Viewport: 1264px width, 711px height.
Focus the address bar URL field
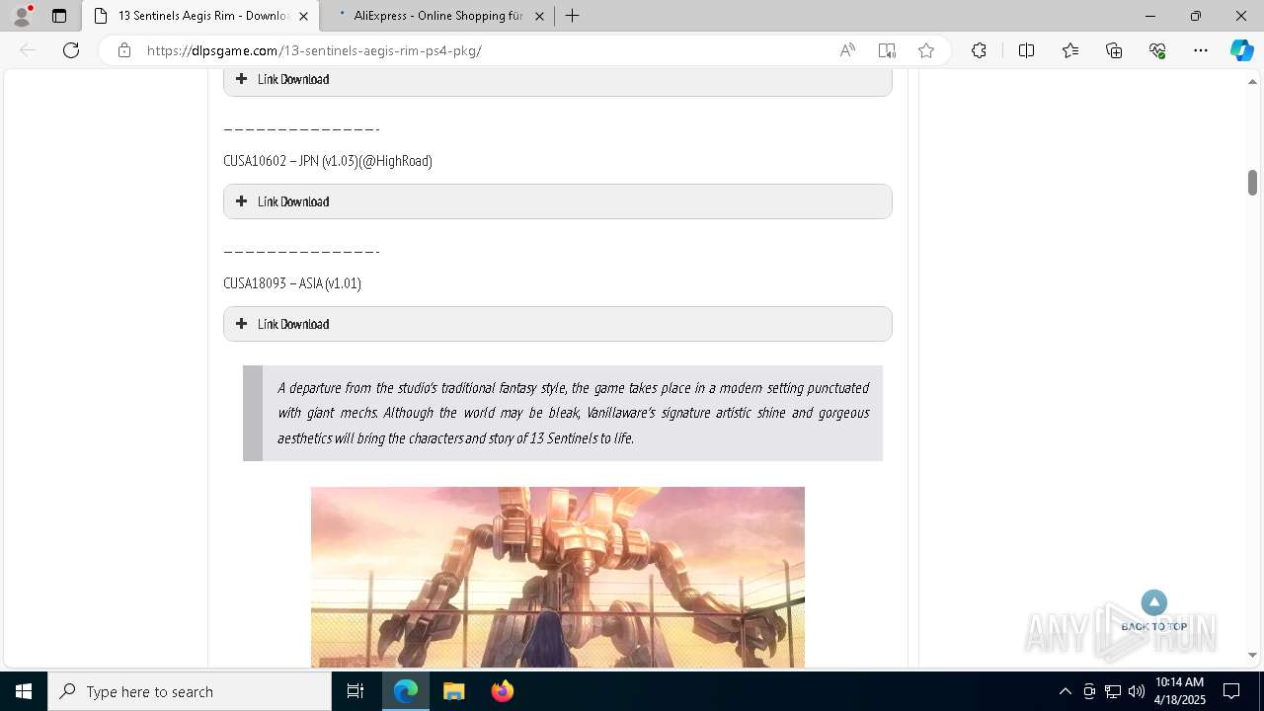coord(484,50)
